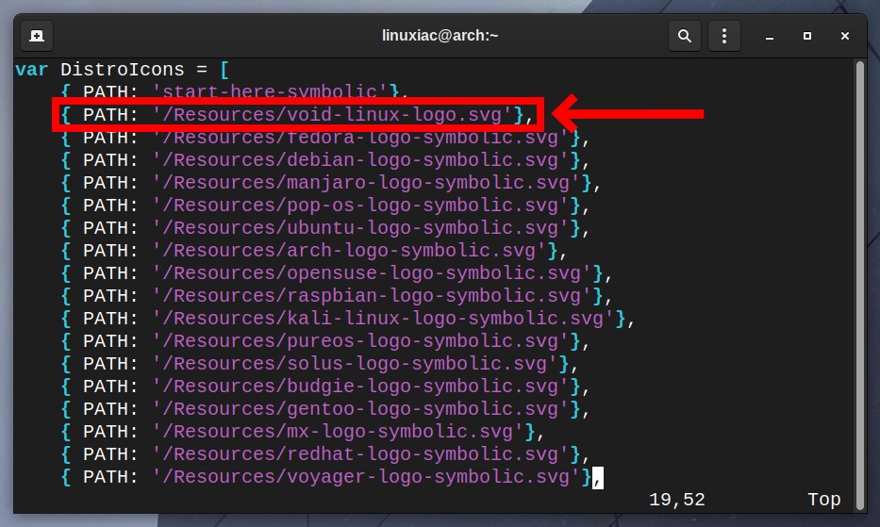
Task: Click the mx-logo-symbolic.svg line
Action: pos(303,432)
